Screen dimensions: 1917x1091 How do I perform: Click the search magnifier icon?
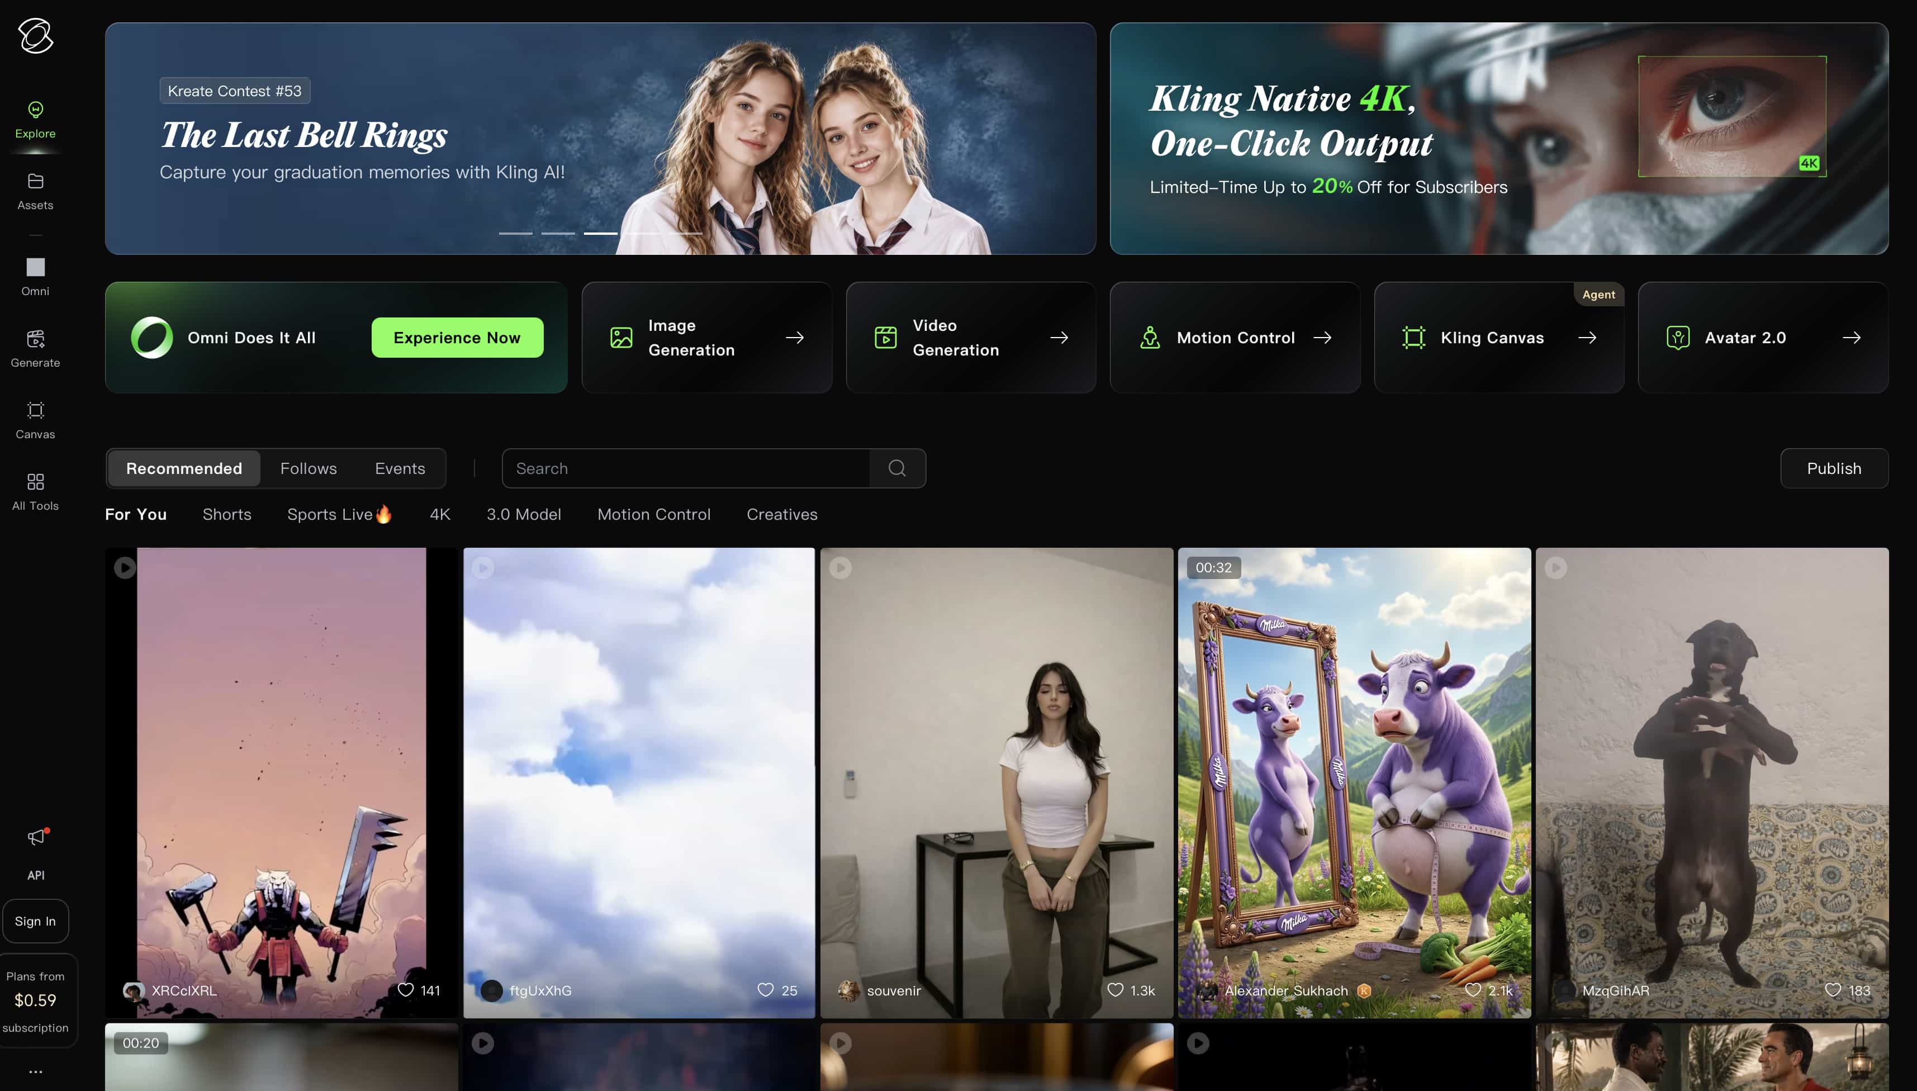(896, 468)
